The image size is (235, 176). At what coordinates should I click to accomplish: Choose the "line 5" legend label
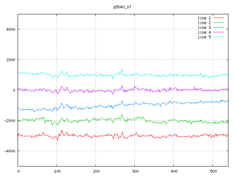tap(204, 37)
